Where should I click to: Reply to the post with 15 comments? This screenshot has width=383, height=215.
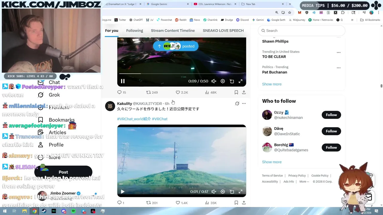coord(121,92)
